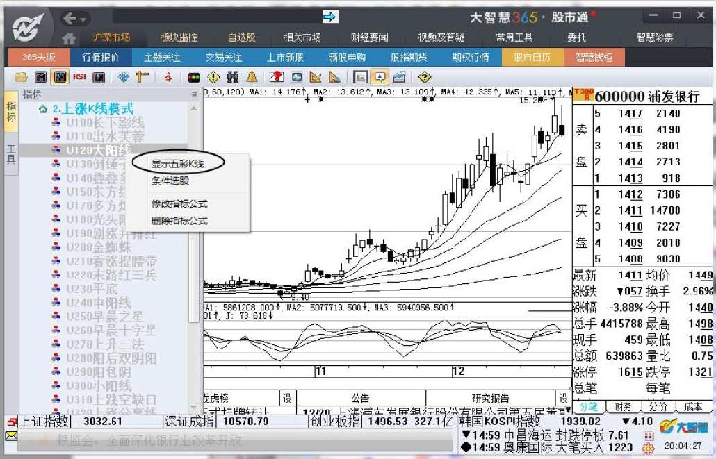Viewport: 716px width, 459px height.
Task: Click the news document toolbar icon
Action: click(x=360, y=76)
